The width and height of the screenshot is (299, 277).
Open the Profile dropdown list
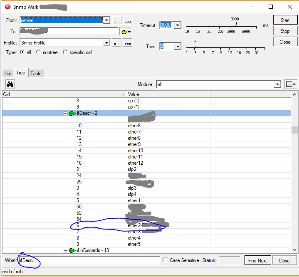[106, 43]
